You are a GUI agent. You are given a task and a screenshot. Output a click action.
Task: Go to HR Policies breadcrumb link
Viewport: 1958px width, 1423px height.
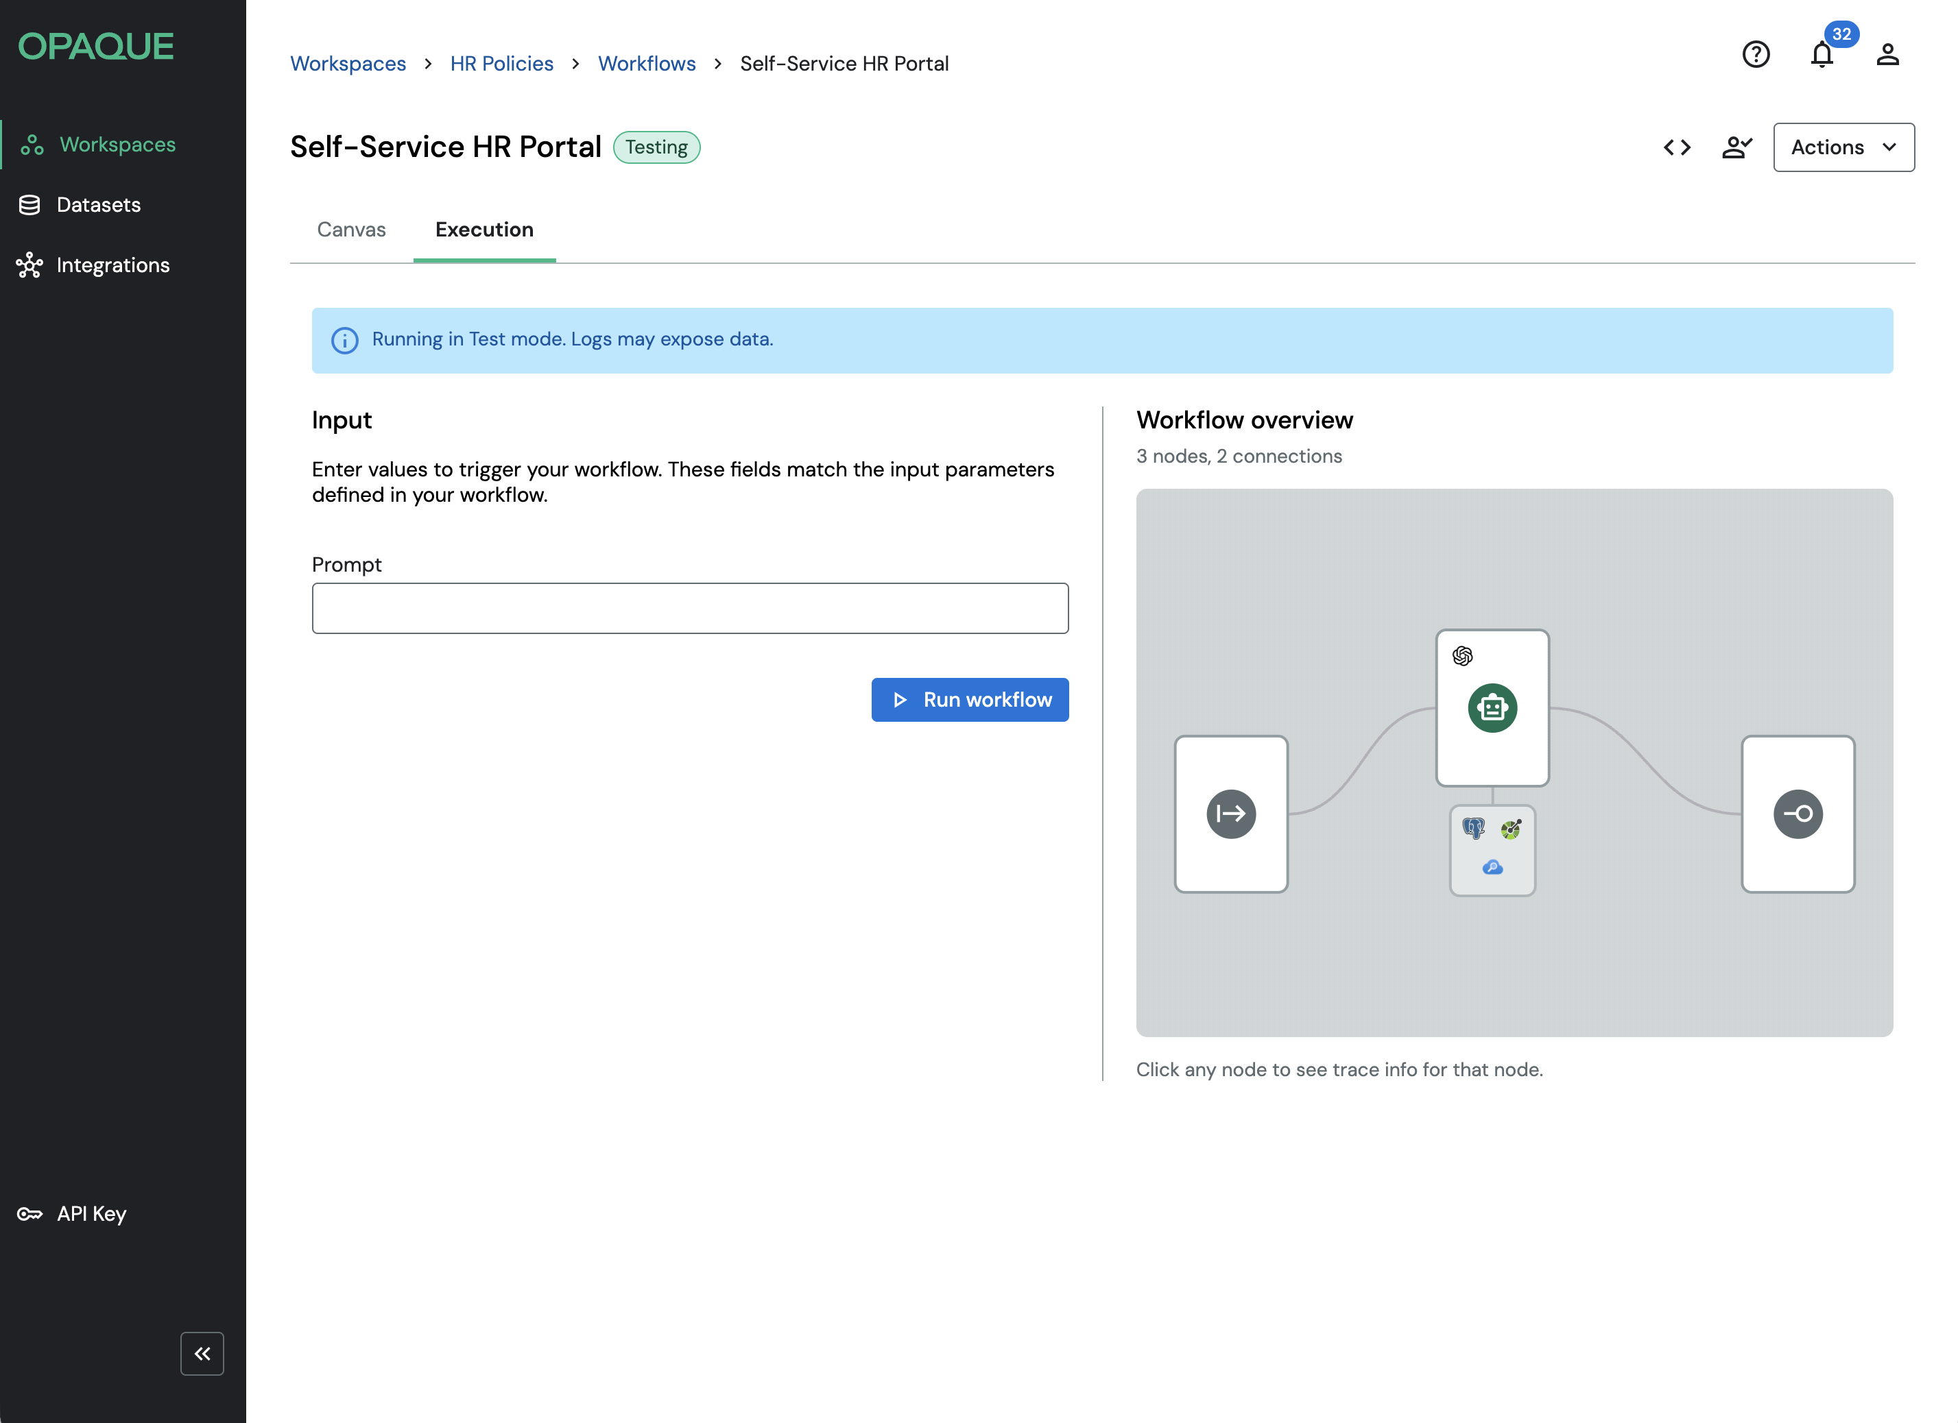tap(501, 64)
